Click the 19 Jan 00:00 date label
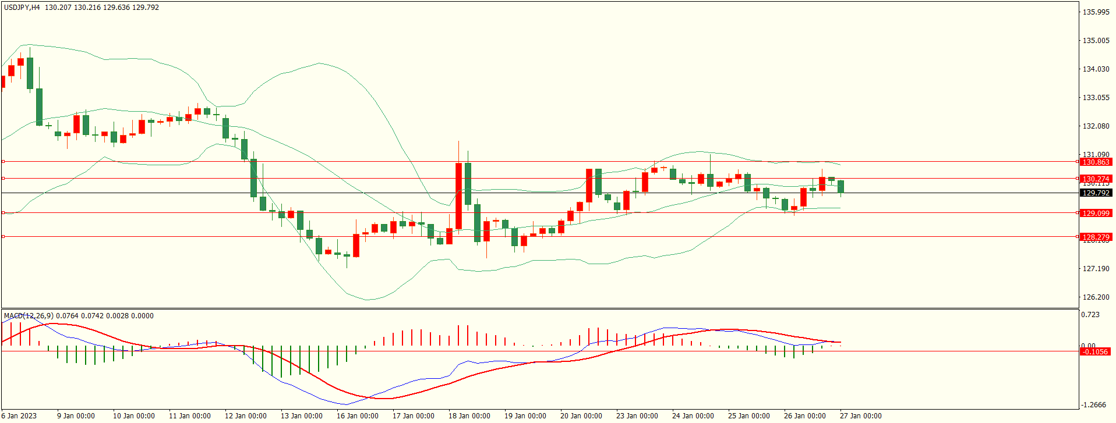1116x423 pixels. [x=525, y=416]
